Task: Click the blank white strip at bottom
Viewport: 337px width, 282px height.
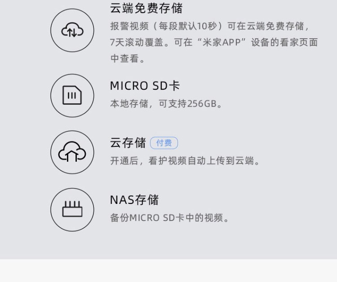Action: (x=168, y=270)
